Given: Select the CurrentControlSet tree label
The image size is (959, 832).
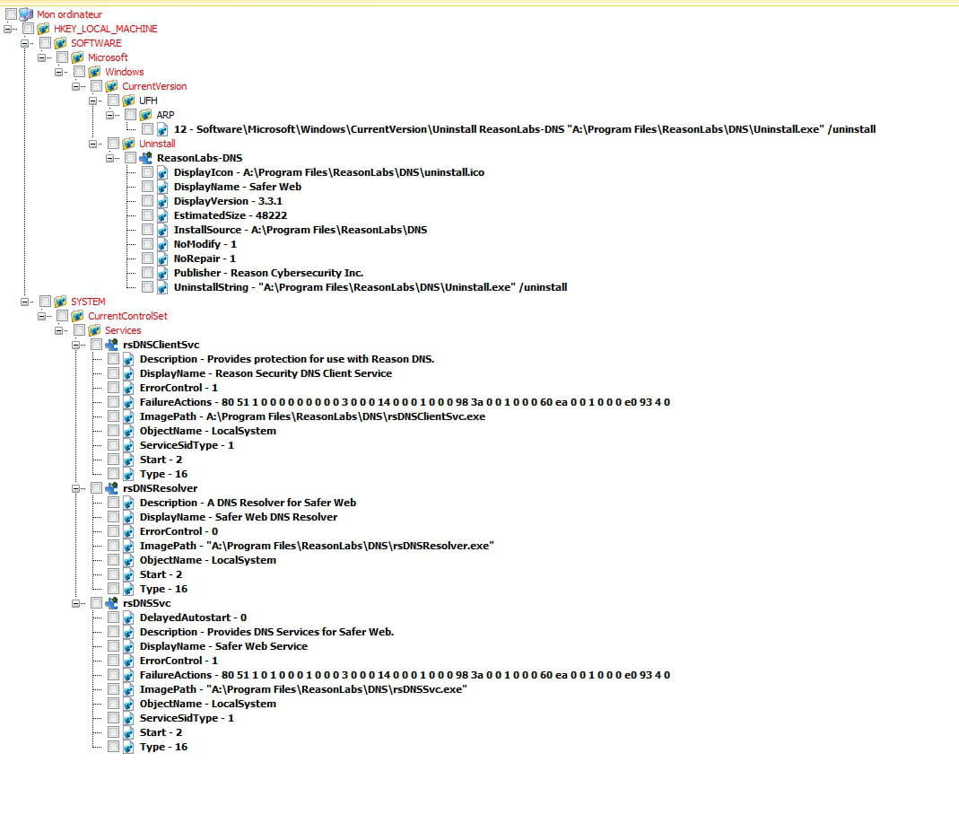Looking at the screenshot, I should point(127,316).
